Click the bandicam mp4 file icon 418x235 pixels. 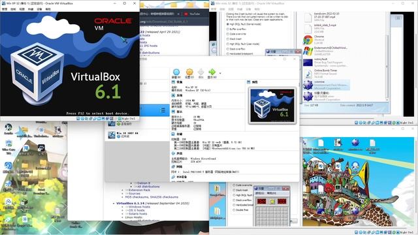tap(308, 17)
